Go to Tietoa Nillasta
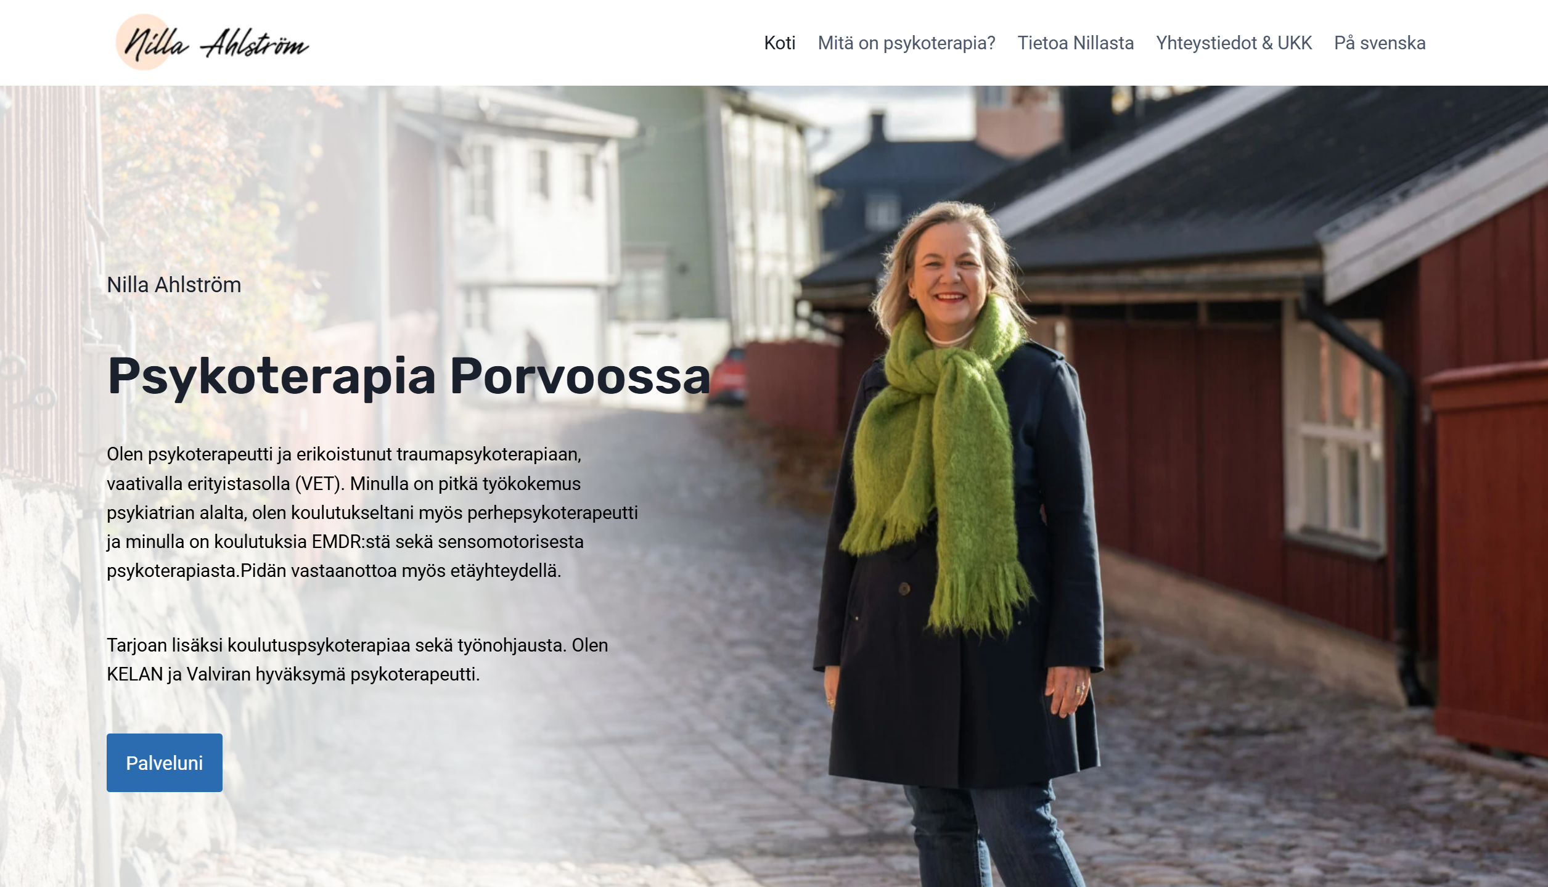Viewport: 1548px width, 887px height. click(1075, 43)
